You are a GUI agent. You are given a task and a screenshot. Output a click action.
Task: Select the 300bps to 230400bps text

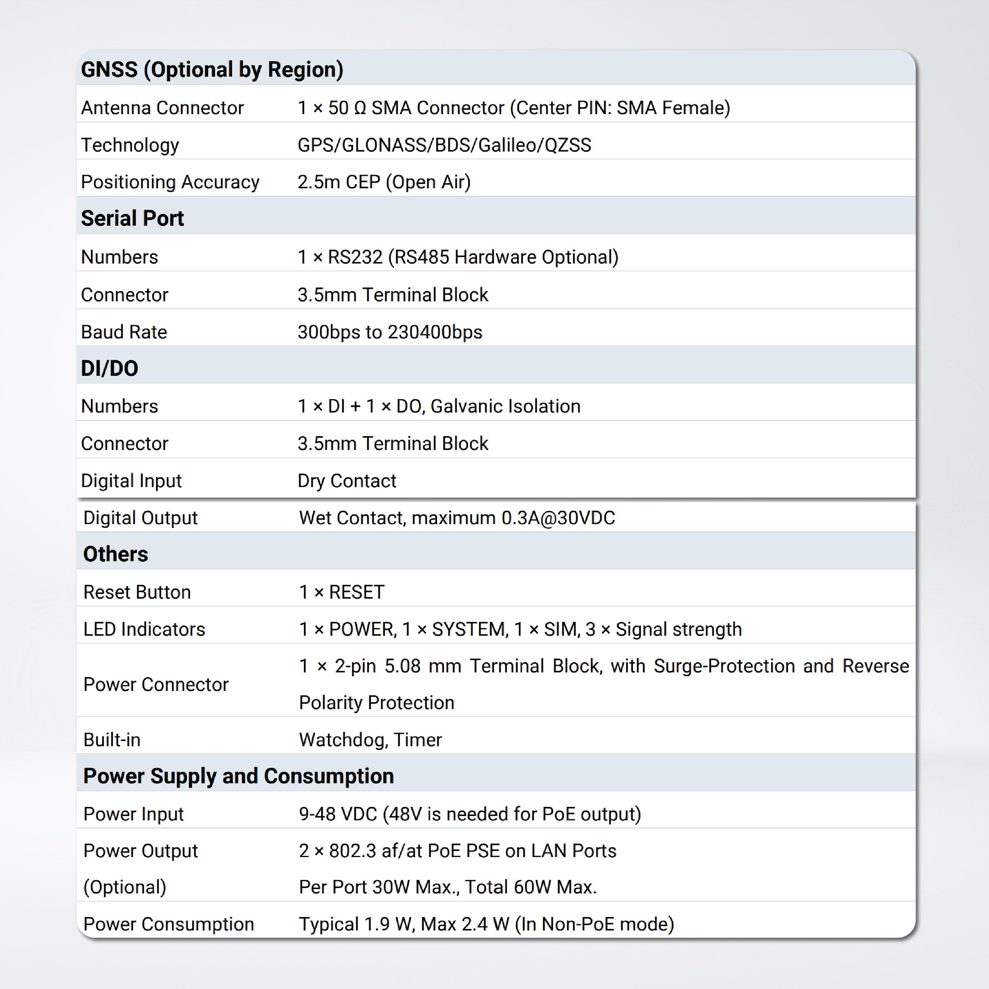(390, 332)
